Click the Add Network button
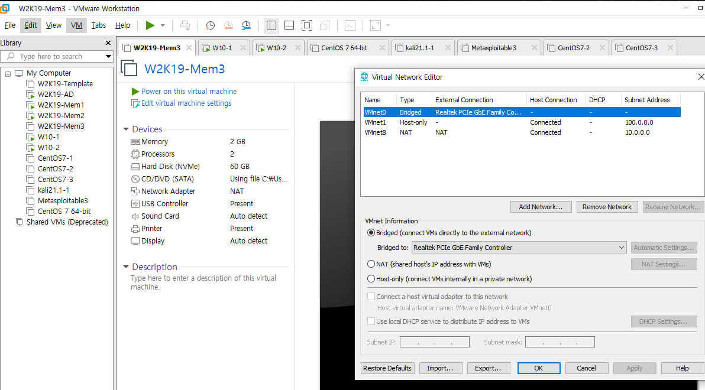 click(541, 207)
